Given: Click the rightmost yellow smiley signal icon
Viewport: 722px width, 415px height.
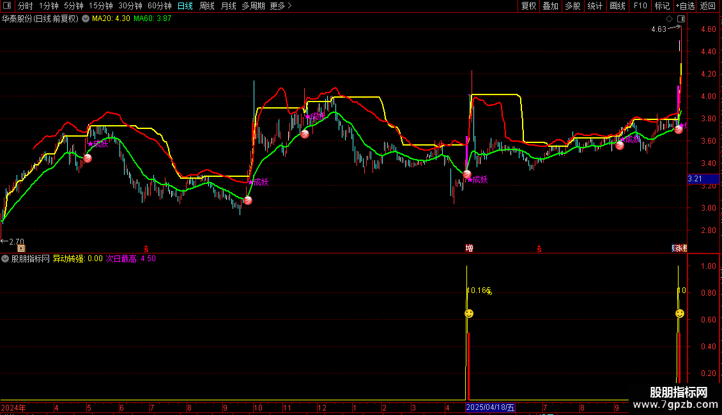Looking at the screenshot, I should [x=680, y=313].
